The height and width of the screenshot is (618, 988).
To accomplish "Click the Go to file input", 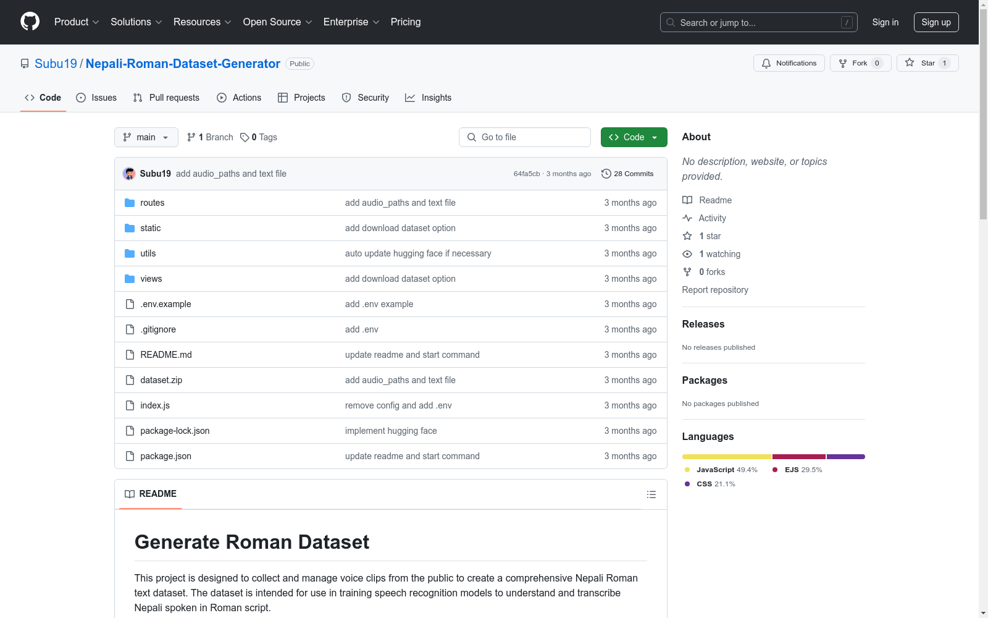I will pos(525,137).
